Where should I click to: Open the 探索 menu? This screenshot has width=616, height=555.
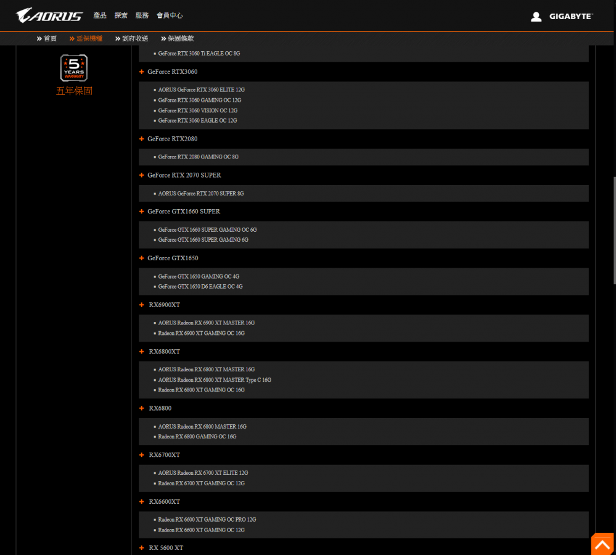pos(121,15)
